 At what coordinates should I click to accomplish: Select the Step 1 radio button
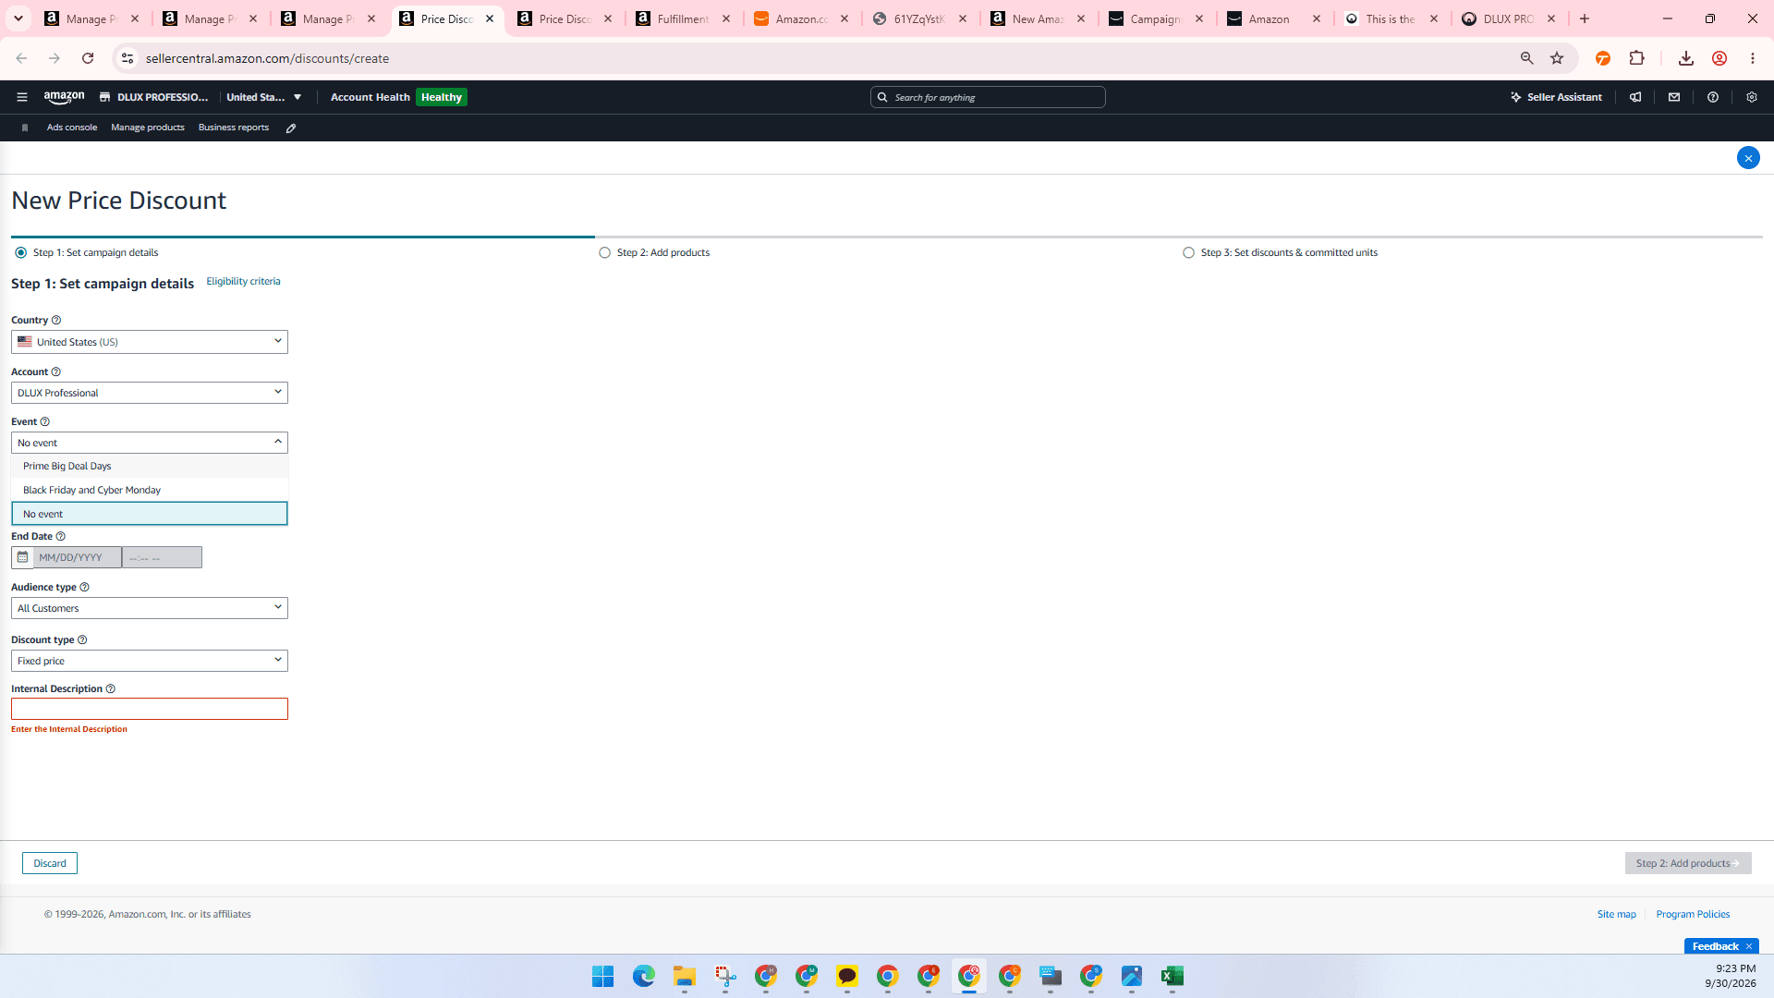20,252
